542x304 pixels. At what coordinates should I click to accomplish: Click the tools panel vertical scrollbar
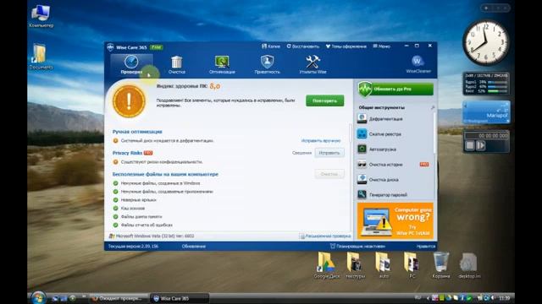pos(434,133)
